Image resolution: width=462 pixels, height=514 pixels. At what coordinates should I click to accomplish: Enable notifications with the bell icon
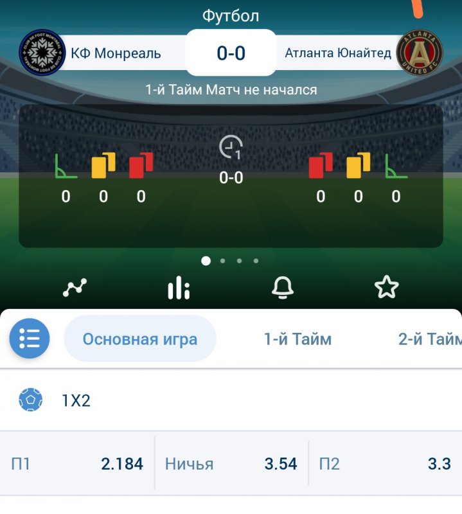283,287
